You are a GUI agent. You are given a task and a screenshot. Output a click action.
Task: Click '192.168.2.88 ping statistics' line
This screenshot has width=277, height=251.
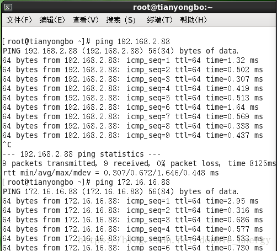pos(82,154)
